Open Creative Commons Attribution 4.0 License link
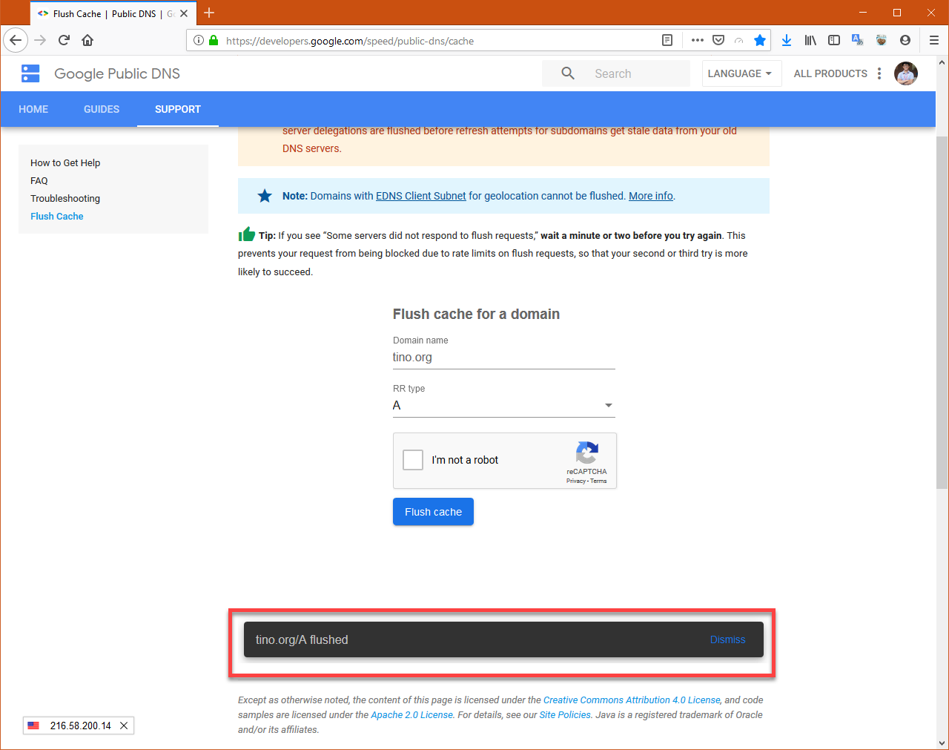949x750 pixels. tap(632, 700)
